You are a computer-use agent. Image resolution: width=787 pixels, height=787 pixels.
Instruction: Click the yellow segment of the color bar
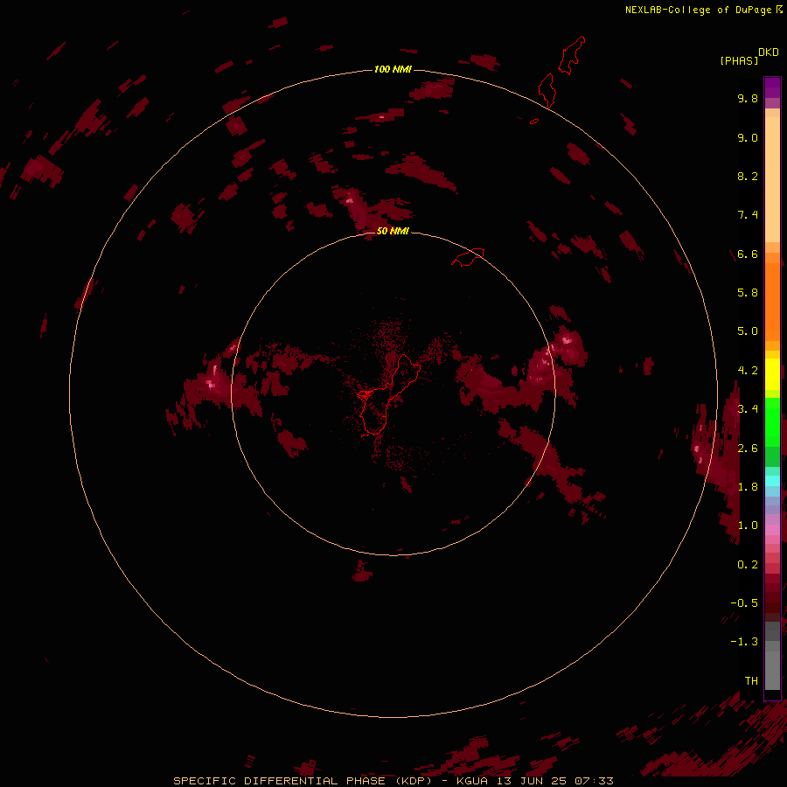pos(772,374)
